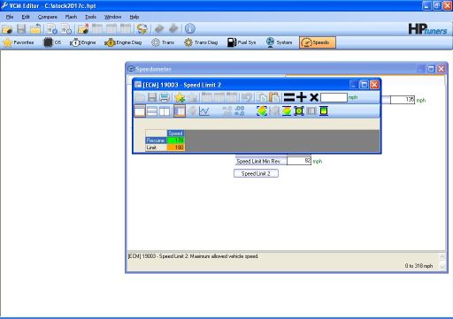Click the value entry field beside mph

click(x=334, y=97)
